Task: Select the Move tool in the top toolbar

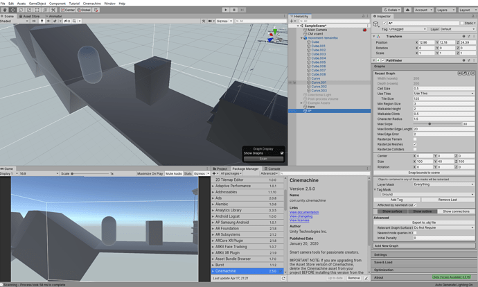Action: point(12,10)
